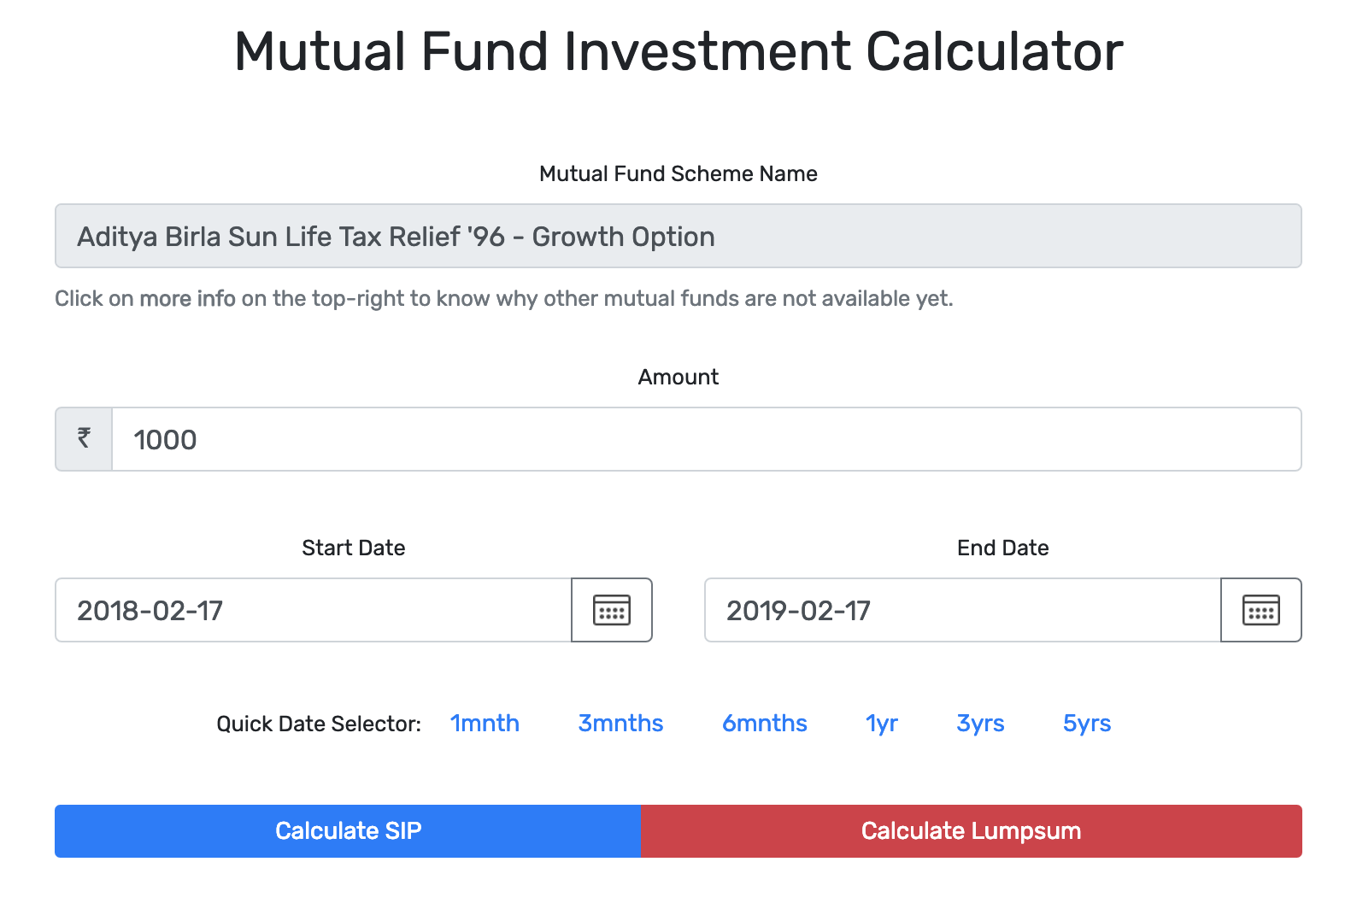Choose the 6mnths quick date option

point(764,724)
